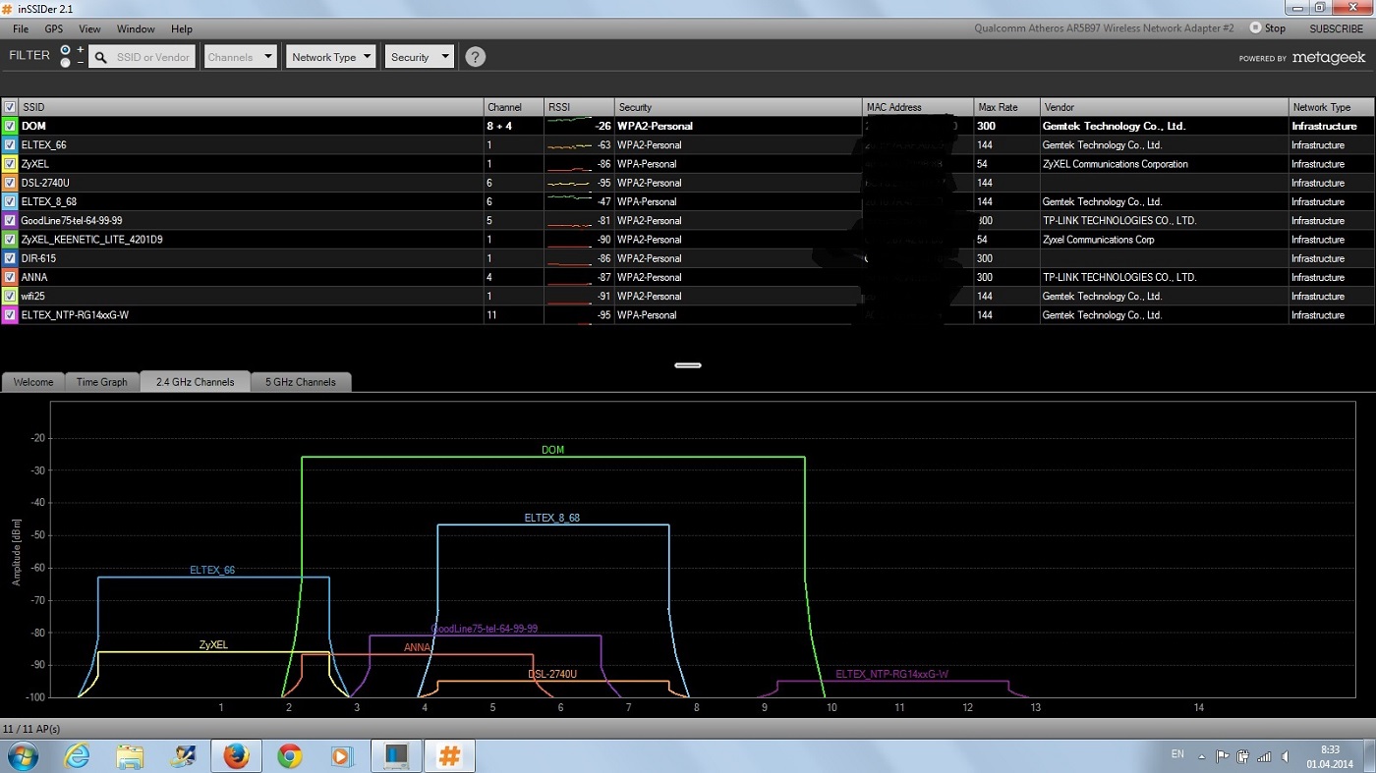Viewport: 1376px width, 773px height.
Task: Click the DOM label in channel graph
Action: [x=553, y=450]
